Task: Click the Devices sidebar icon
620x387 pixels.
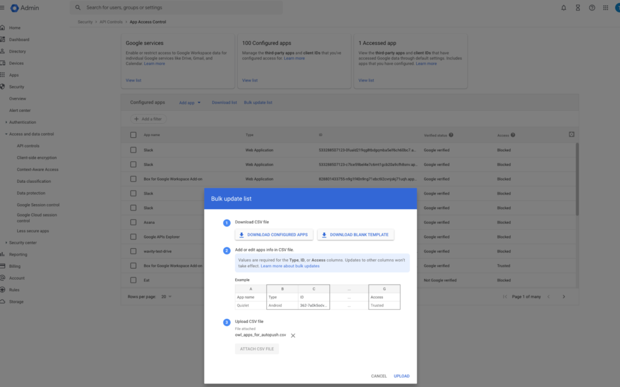Action: tap(2, 63)
